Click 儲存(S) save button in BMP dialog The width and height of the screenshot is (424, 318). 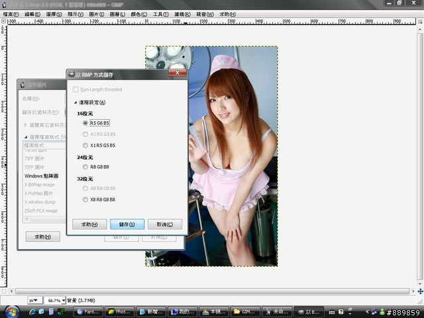pos(127,224)
